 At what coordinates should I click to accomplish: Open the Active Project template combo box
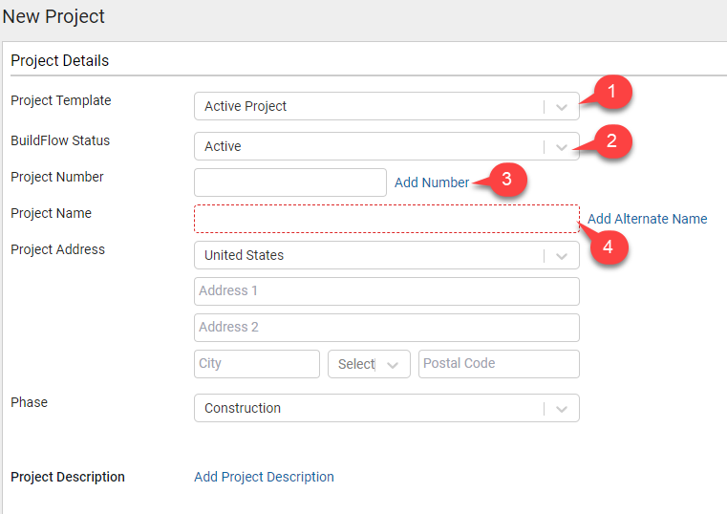[368, 107]
